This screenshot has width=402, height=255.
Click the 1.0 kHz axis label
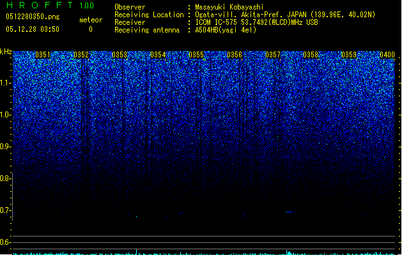coord(5,115)
